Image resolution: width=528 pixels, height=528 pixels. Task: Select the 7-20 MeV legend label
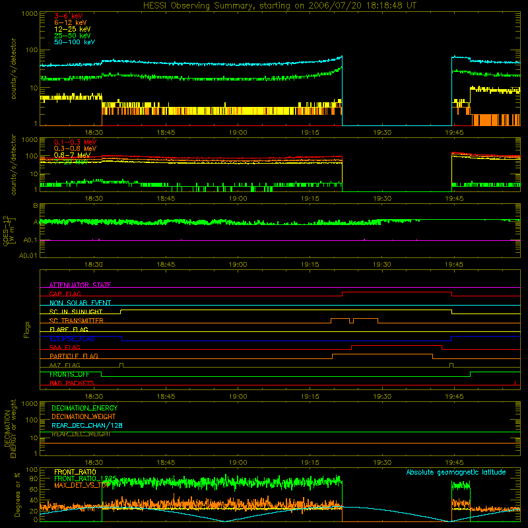point(71,162)
